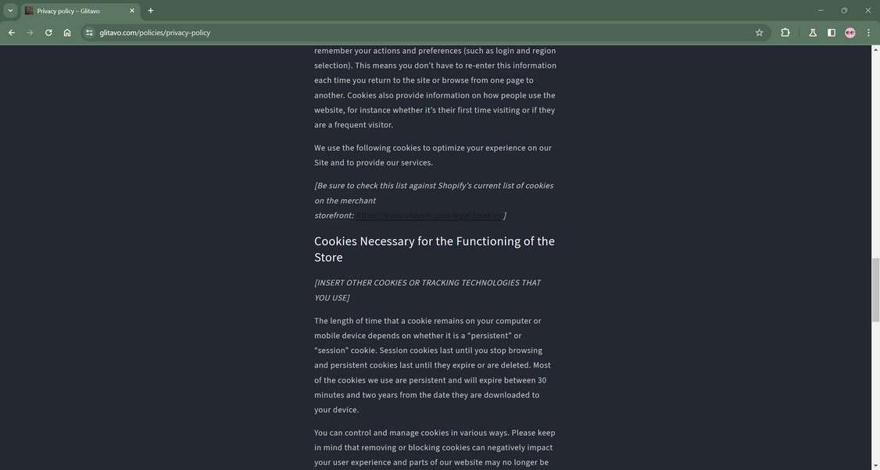Open the Extensions puzzle icon
This screenshot has width=880, height=470.
[785, 33]
